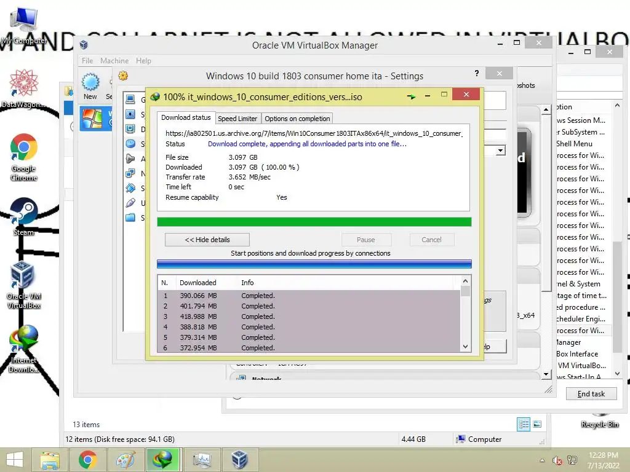The image size is (630, 472).
Task: Open the Machine menu in VirtualBox Manager
Action: 114,61
